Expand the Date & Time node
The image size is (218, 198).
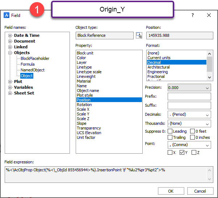(x=10, y=35)
